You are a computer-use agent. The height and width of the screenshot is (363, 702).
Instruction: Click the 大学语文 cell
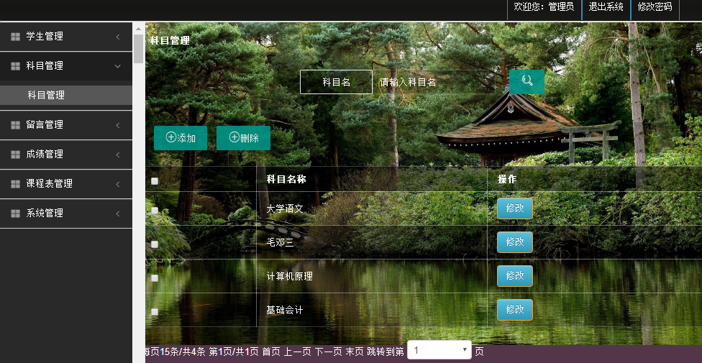click(x=285, y=209)
